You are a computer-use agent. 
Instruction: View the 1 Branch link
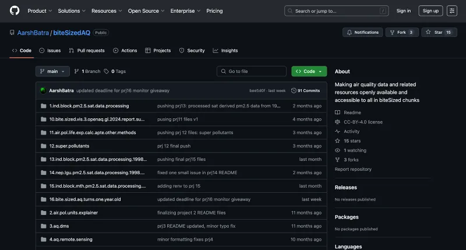87,71
